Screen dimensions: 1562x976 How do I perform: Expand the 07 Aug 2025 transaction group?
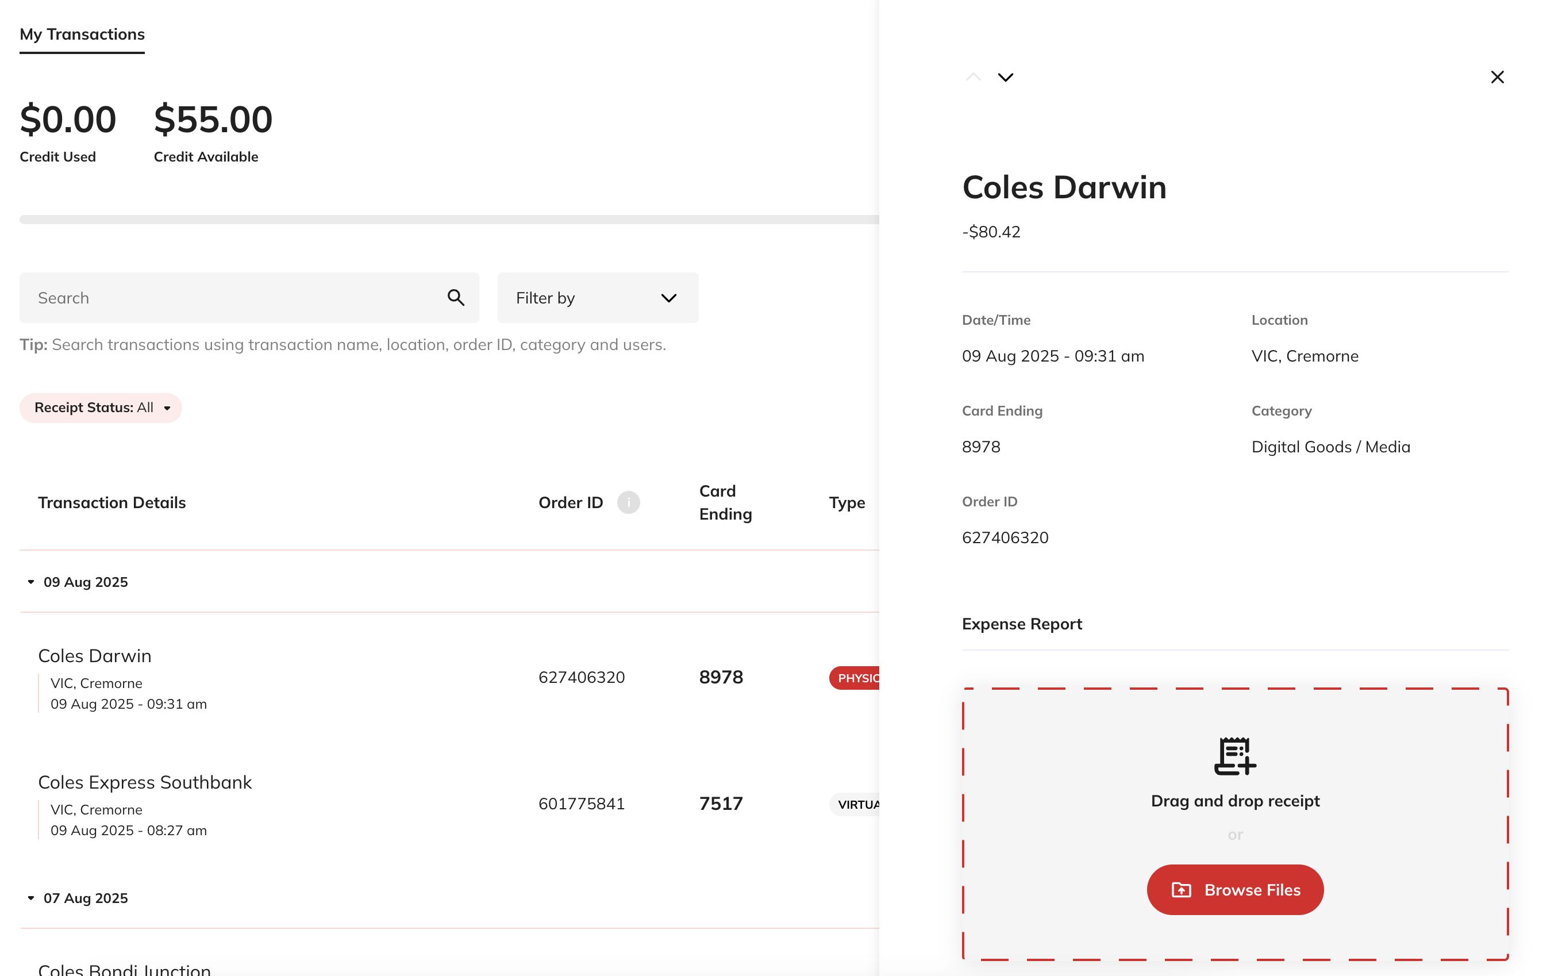[x=30, y=898]
